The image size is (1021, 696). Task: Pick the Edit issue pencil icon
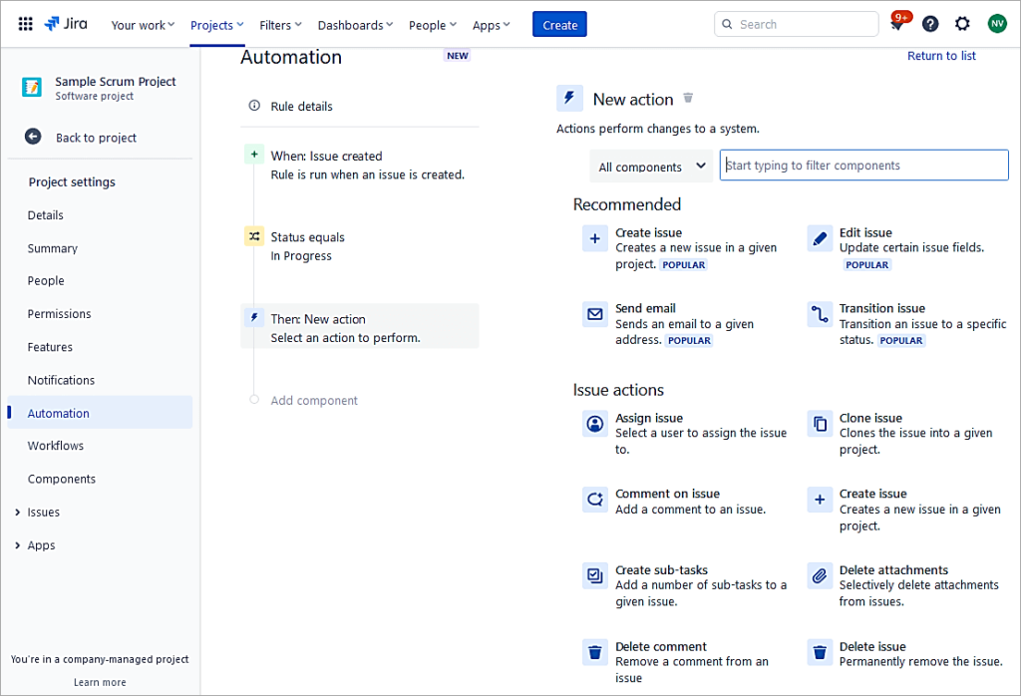(x=819, y=238)
